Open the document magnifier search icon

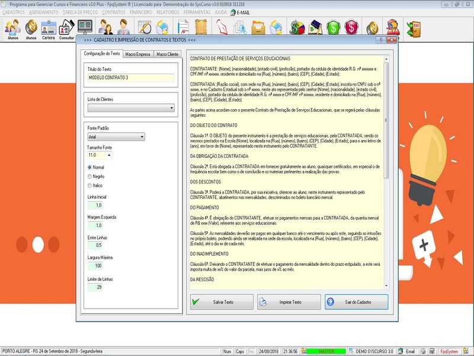point(241,27)
